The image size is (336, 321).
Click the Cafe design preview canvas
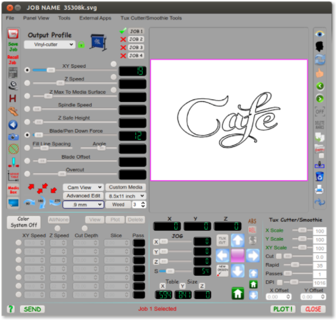[x=229, y=120]
